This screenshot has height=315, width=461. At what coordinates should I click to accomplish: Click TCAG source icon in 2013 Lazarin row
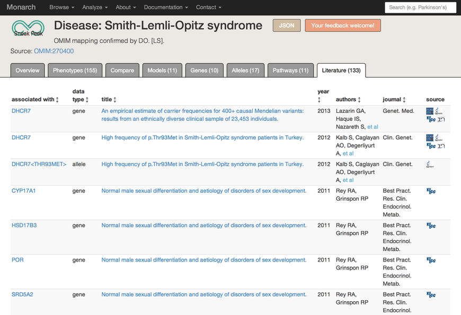430,111
